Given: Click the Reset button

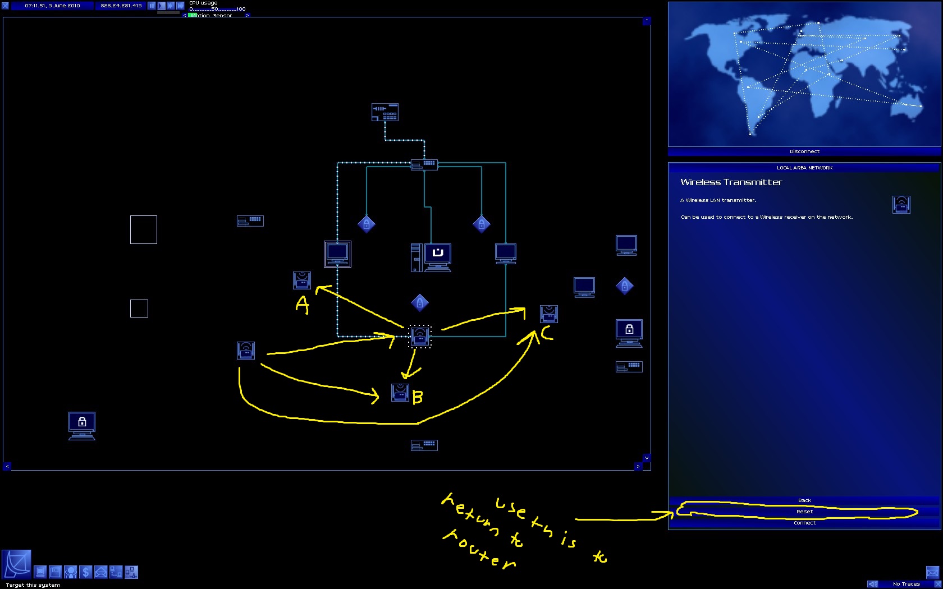Looking at the screenshot, I should (804, 512).
